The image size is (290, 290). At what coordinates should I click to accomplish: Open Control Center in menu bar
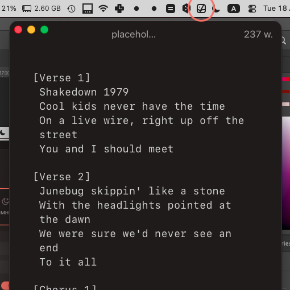(x=252, y=9)
